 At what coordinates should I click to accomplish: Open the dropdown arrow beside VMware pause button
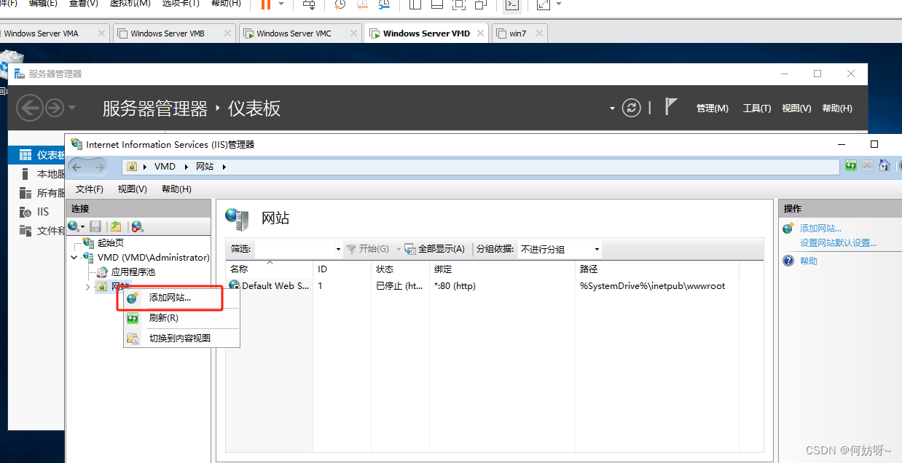(x=281, y=4)
